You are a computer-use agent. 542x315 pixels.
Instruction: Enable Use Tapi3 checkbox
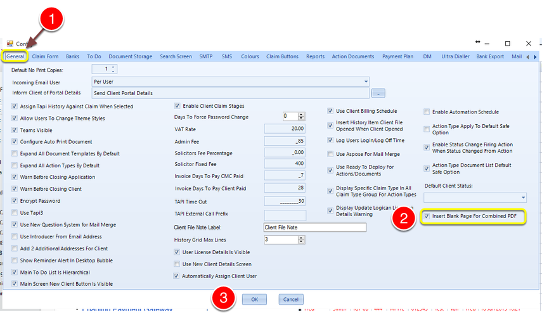(x=15, y=213)
